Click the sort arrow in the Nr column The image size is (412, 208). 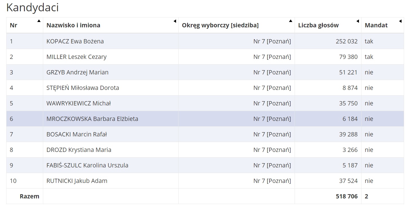pos(39,21)
